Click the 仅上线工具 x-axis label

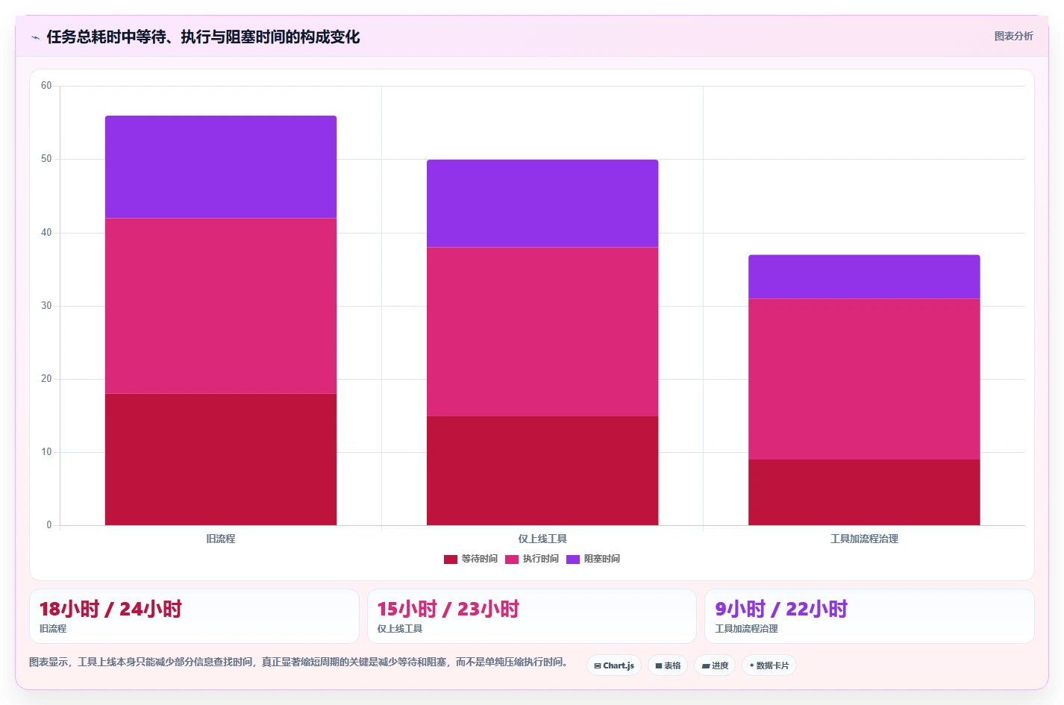[542, 539]
